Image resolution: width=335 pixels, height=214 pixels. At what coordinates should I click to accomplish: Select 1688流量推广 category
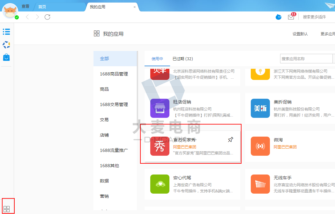point(115,150)
